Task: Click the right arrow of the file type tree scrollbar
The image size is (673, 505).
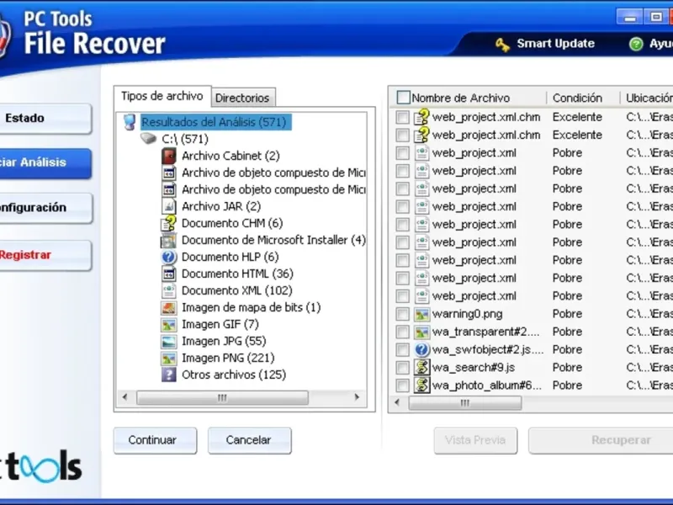Action: (x=357, y=397)
